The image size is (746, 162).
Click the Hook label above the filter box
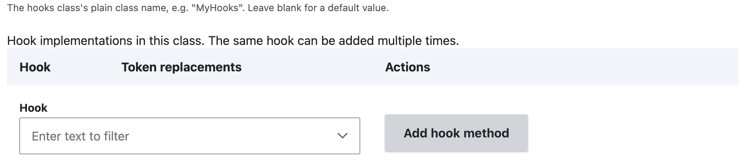(34, 108)
